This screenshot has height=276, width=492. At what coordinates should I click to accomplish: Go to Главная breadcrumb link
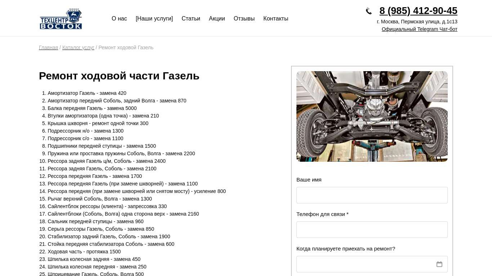click(48, 47)
